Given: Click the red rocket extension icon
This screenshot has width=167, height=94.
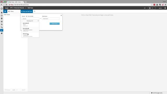Looking at the screenshot, I should tap(163, 5).
